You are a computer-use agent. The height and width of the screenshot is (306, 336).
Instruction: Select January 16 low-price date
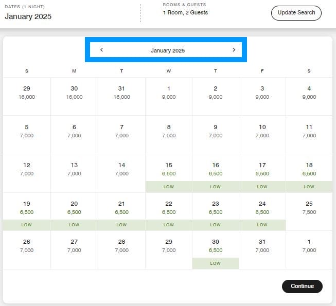click(x=216, y=173)
